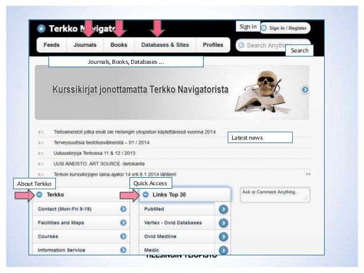The image size is (364, 273).
Task: Open Courses arrow icon
Action: [123, 237]
